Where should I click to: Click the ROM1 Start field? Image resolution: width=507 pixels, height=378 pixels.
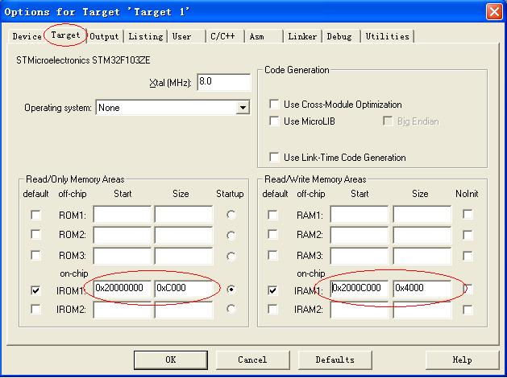123,214
